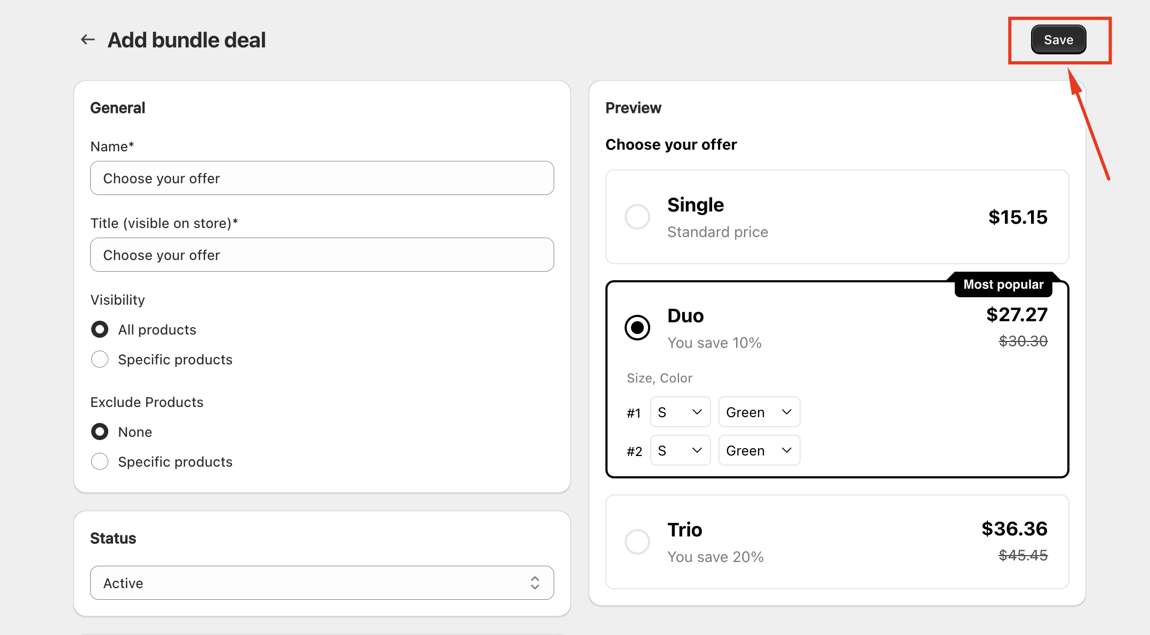This screenshot has width=1150, height=635.
Task: Click the Most popular badge
Action: tap(1003, 284)
